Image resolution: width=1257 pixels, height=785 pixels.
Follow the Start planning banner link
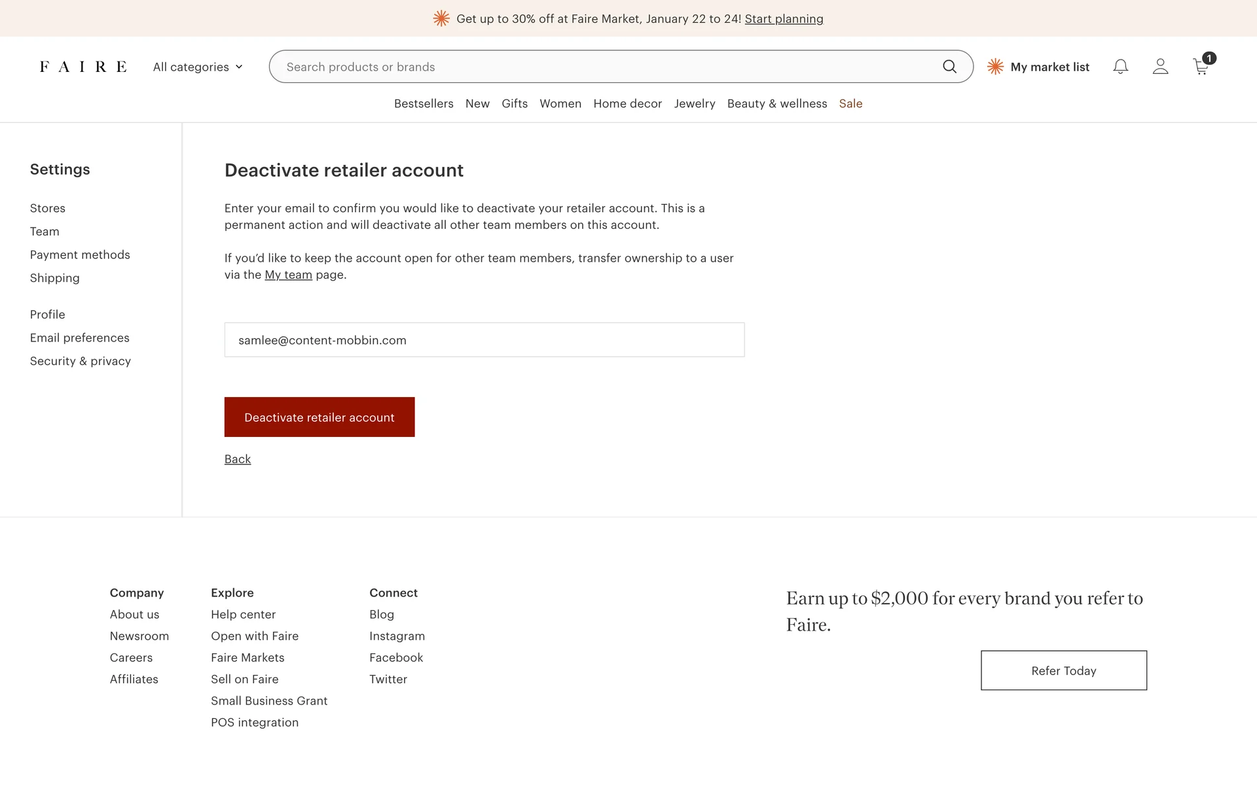(784, 19)
